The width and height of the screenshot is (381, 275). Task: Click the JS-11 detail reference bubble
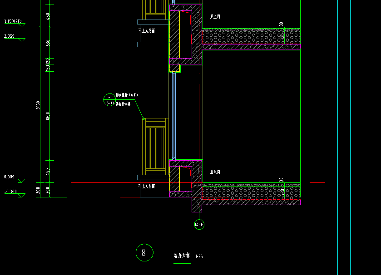[x=109, y=100]
